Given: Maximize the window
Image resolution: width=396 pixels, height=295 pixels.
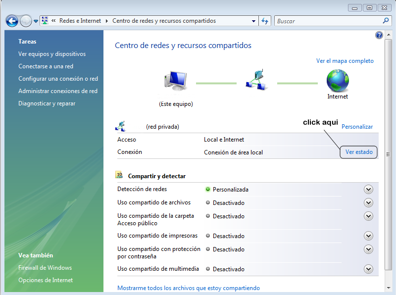Looking at the screenshot, I should [369, 8].
